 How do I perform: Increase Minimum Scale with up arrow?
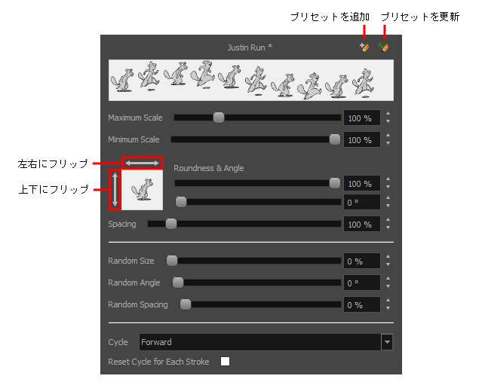(x=388, y=136)
